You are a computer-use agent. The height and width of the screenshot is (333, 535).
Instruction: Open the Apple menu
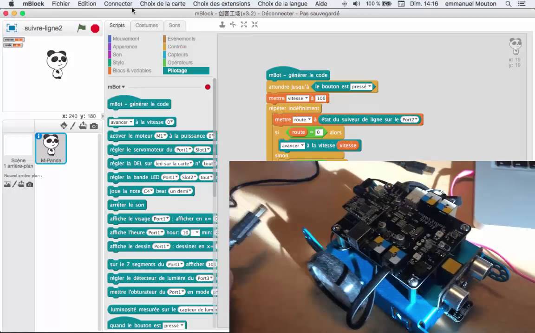point(11,4)
